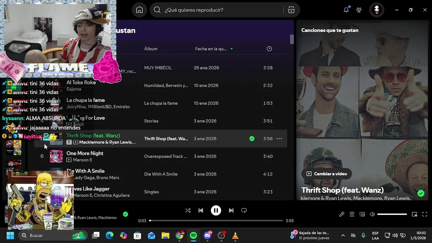The height and width of the screenshot is (243, 432).
Task: Open the Windows Start menu
Action: pos(10,236)
